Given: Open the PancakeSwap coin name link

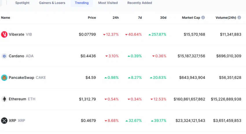Looking at the screenshot, I should 21,78.
